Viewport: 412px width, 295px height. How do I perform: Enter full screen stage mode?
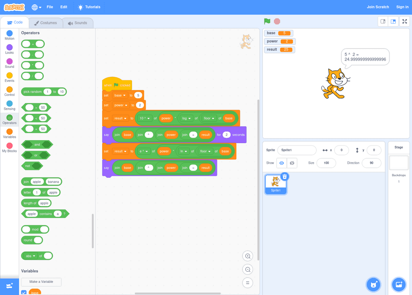click(405, 22)
